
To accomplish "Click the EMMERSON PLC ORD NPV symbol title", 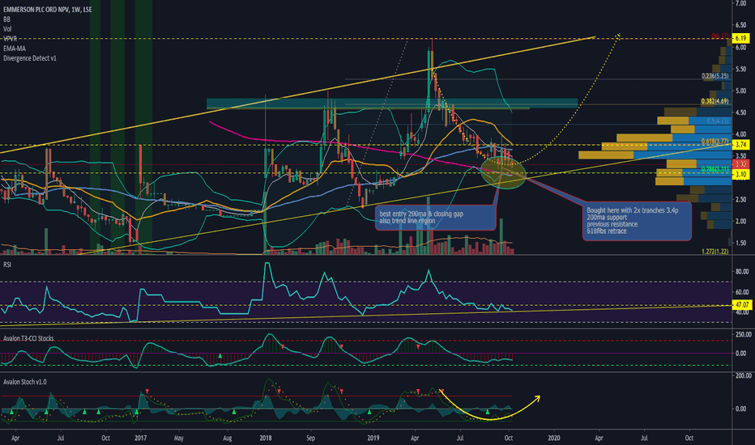I will tap(47, 10).
